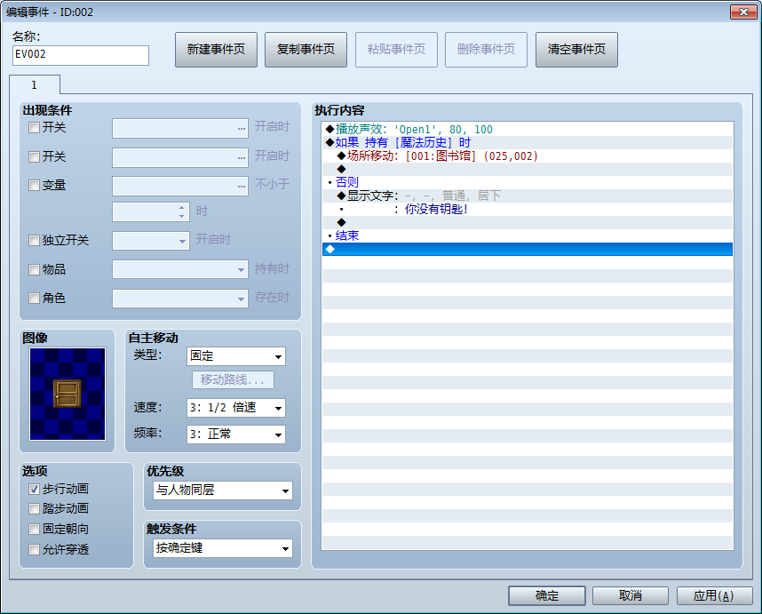The width and height of the screenshot is (762, 614).
Task: Select the 显示文字 command line
Action: 528,195
